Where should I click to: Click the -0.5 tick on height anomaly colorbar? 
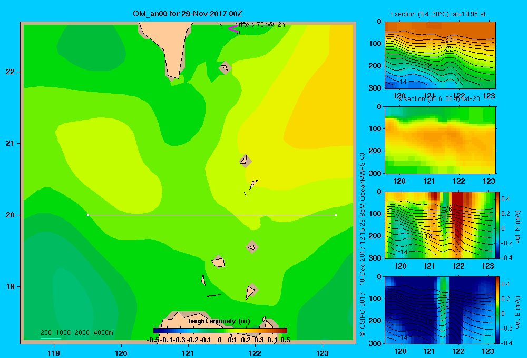[x=153, y=340]
